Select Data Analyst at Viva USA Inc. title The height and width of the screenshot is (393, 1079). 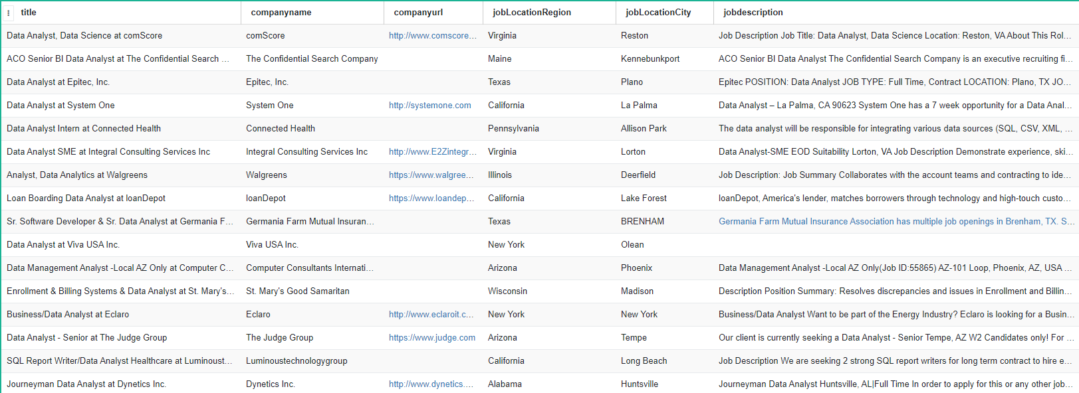(63, 245)
